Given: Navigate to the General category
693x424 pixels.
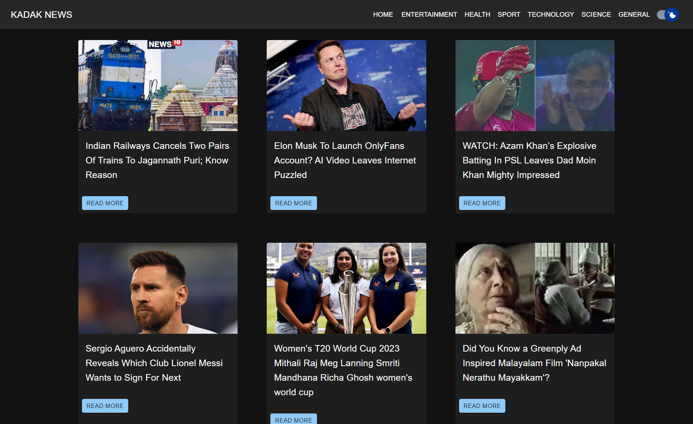Looking at the screenshot, I should point(634,15).
